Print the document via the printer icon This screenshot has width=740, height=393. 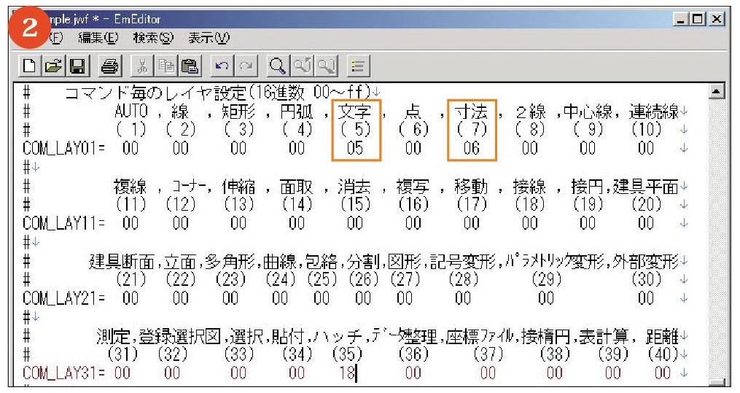pos(108,68)
